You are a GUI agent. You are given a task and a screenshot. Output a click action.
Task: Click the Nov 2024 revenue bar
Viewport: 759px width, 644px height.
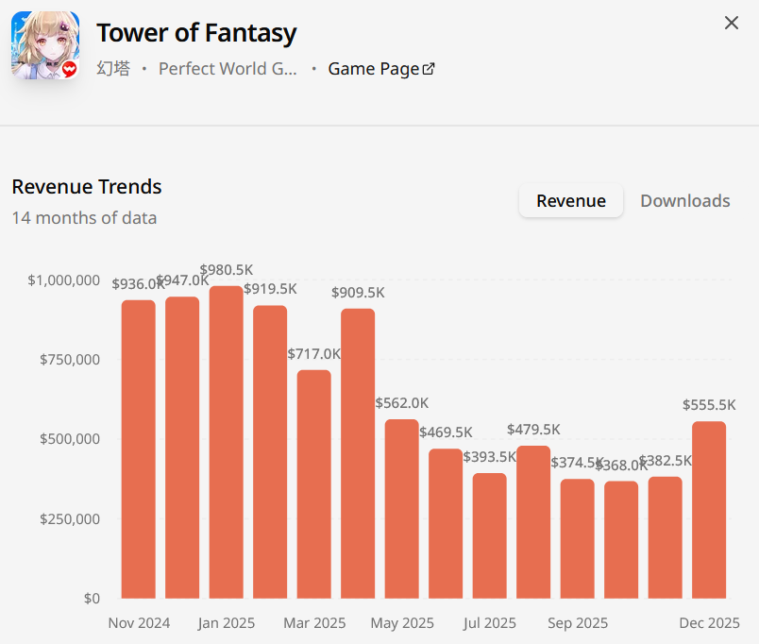[x=139, y=449]
